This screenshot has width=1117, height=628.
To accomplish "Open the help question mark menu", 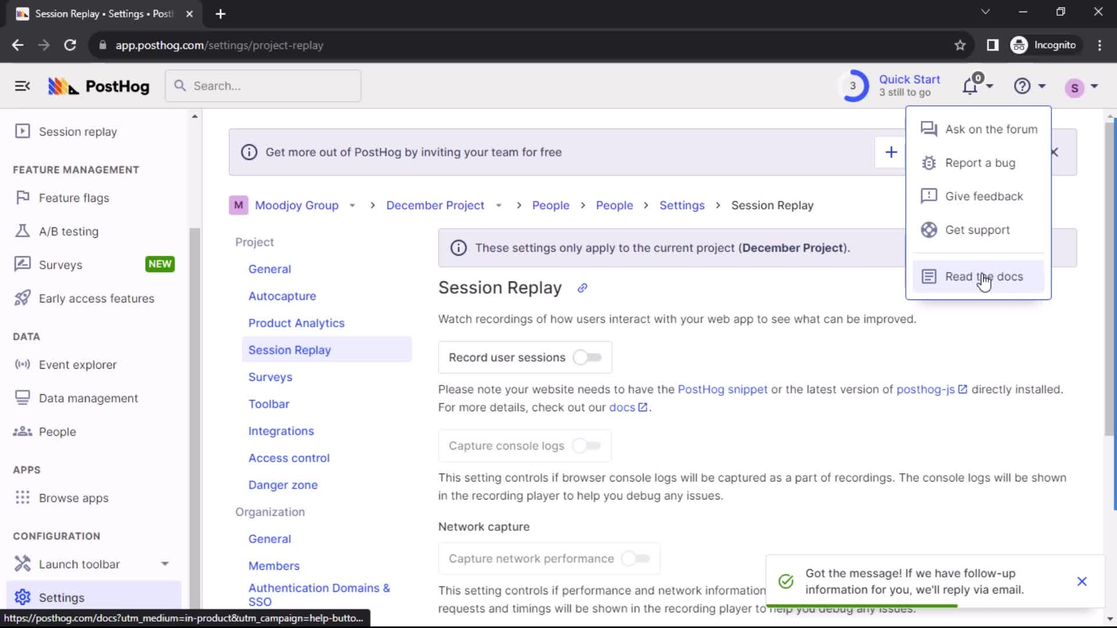I will click(1022, 86).
